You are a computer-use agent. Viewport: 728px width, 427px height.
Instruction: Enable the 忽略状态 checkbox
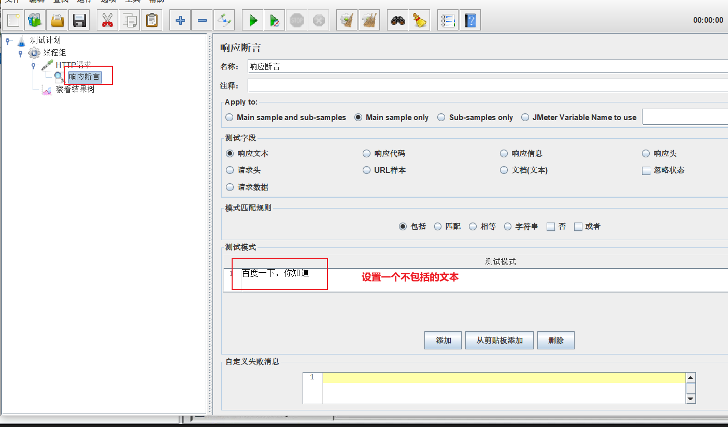pyautogui.click(x=663, y=170)
